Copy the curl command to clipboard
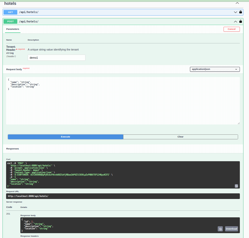The height and width of the screenshot is (238, 249). 236,186
